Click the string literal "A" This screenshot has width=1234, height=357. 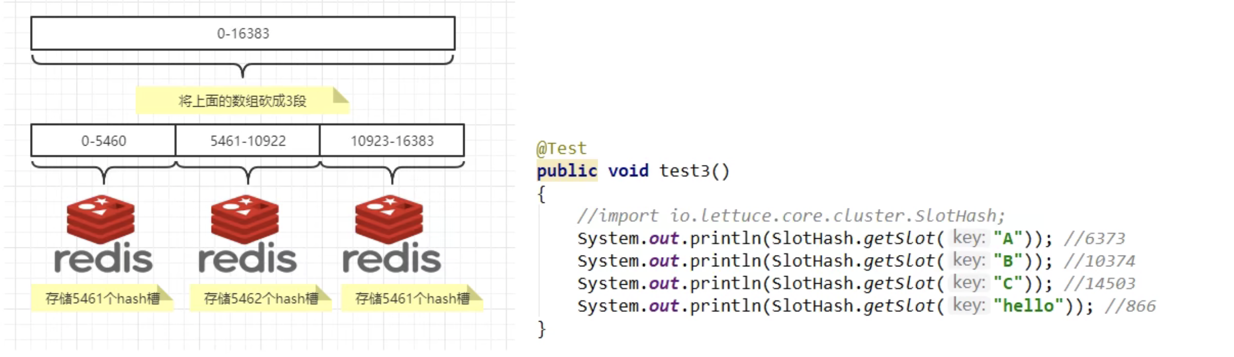click(x=1007, y=238)
